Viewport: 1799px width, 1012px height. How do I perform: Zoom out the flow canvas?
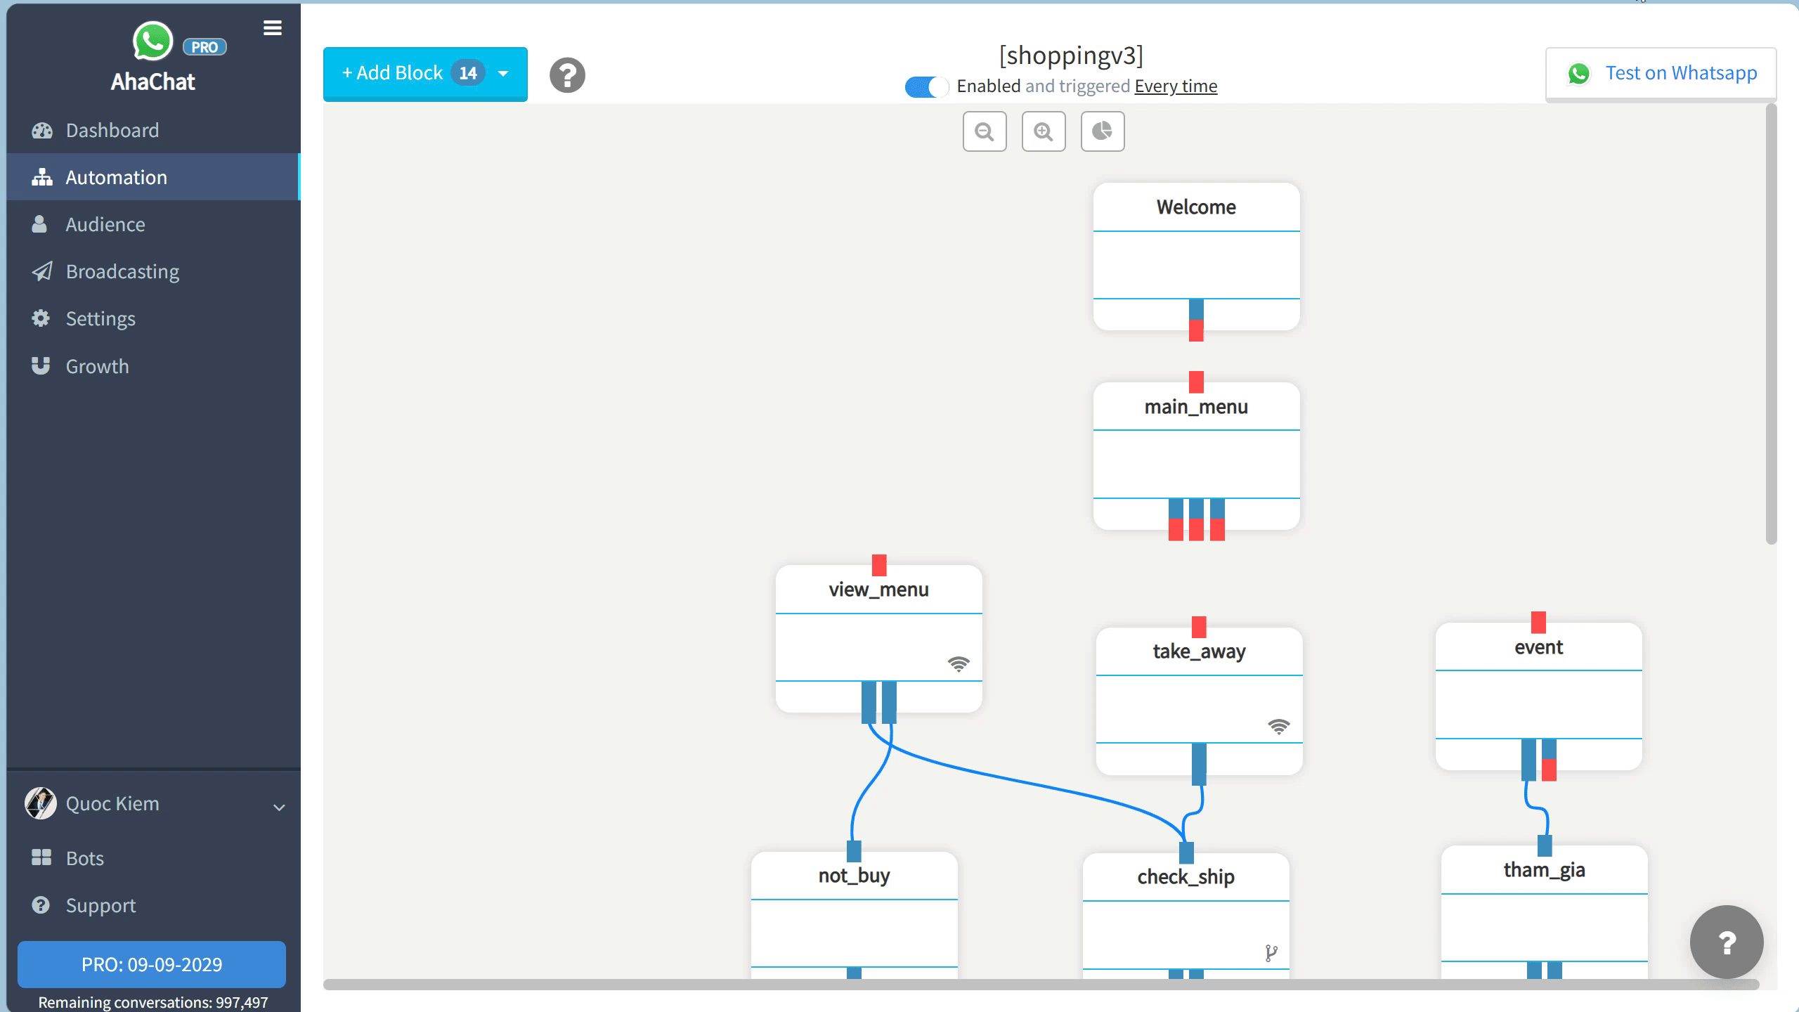(984, 131)
